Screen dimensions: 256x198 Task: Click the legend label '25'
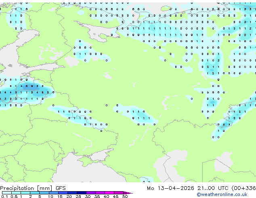pyautogui.click(x=78, y=196)
